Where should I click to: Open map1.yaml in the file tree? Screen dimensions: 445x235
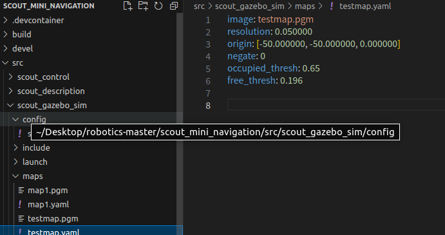point(48,204)
